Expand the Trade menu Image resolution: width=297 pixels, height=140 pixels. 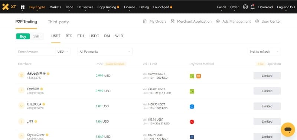69,7
